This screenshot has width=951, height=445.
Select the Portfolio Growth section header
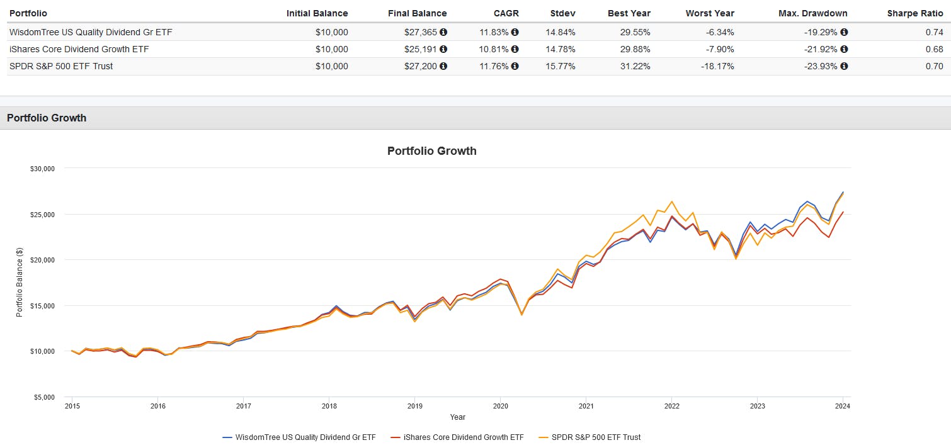pyautogui.click(x=46, y=117)
